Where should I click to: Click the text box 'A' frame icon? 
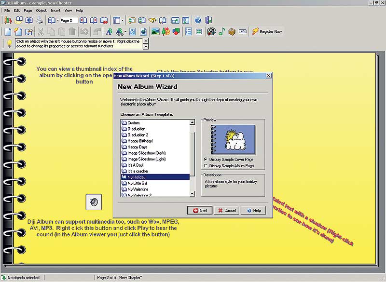point(132,31)
